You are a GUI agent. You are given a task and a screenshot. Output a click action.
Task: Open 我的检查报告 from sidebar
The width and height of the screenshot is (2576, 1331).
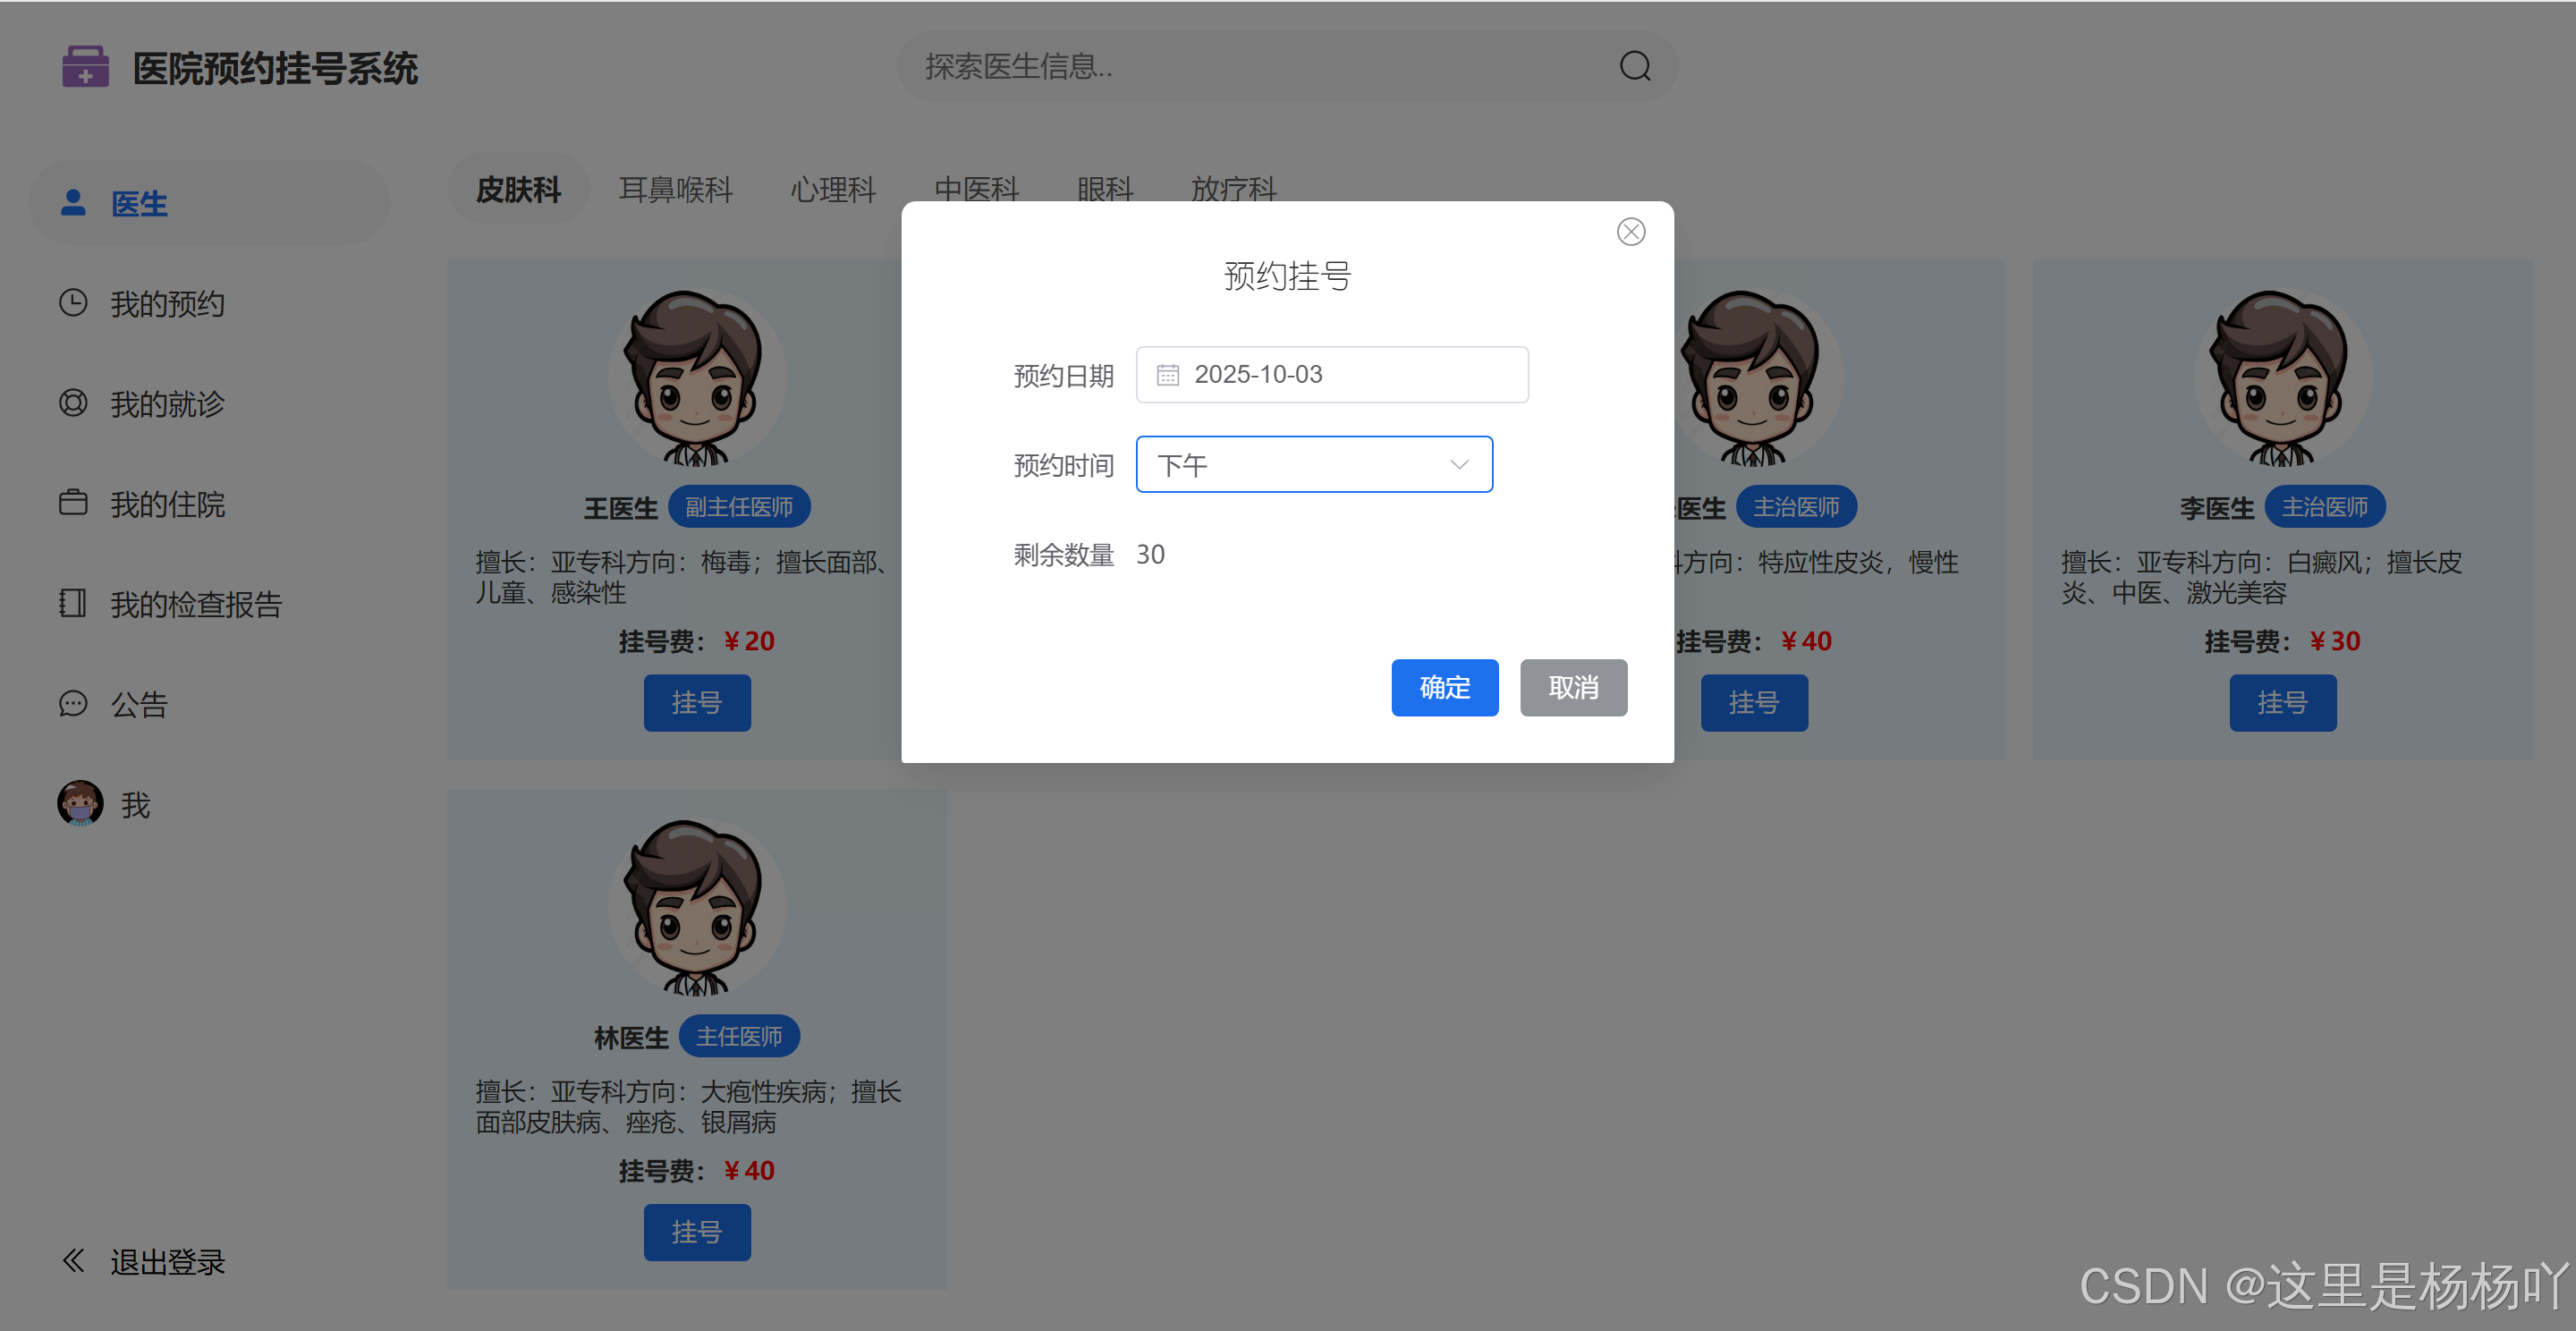pyautogui.click(x=195, y=604)
